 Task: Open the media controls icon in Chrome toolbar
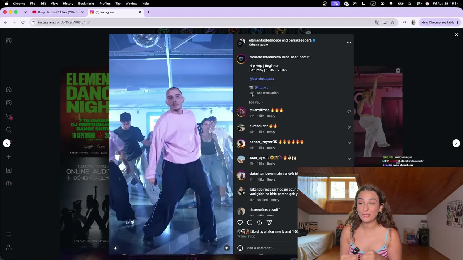point(404,22)
